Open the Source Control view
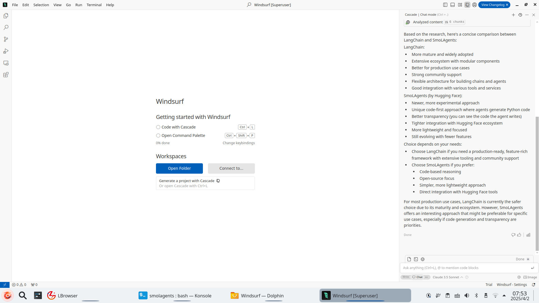The height and width of the screenshot is (303, 539). pyautogui.click(x=6, y=39)
